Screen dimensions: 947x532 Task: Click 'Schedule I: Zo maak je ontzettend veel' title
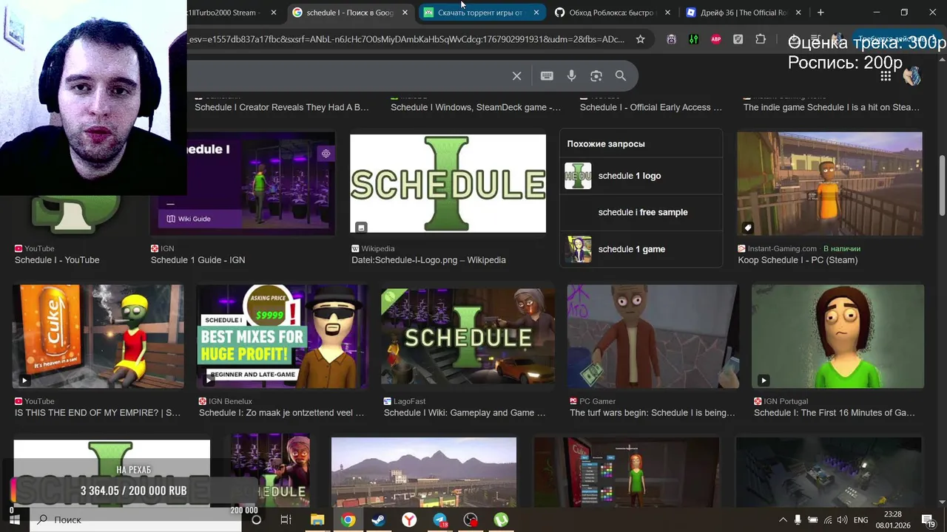[x=282, y=413]
